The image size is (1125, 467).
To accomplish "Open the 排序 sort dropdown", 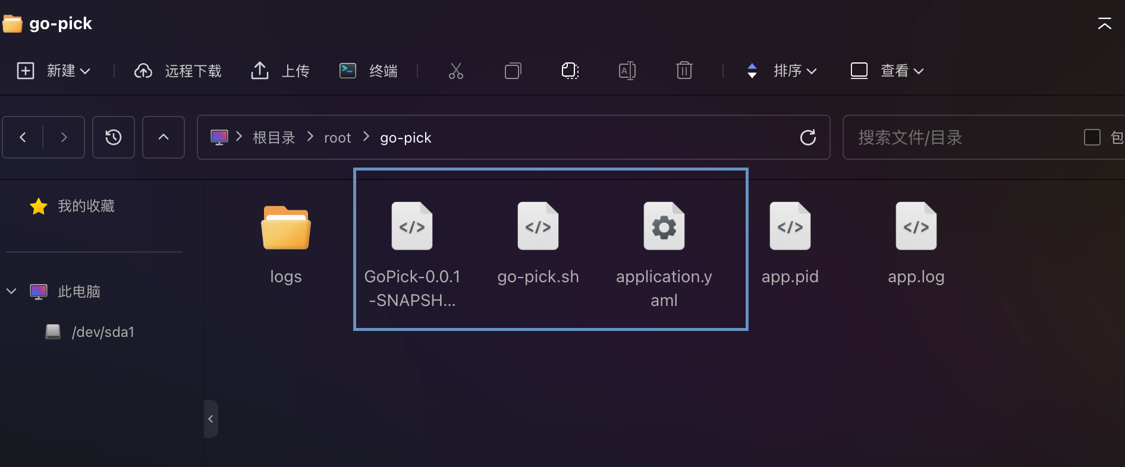I will click(782, 71).
